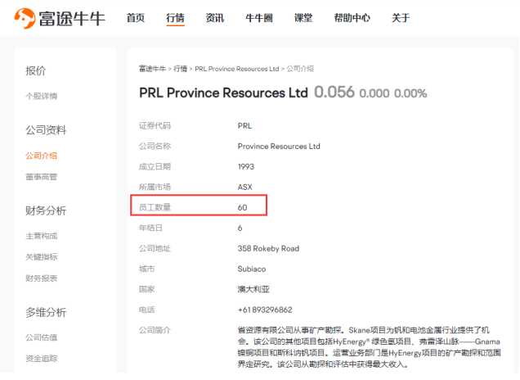Click the city value Subiaco
This screenshot has width=520, height=380.
click(x=252, y=269)
